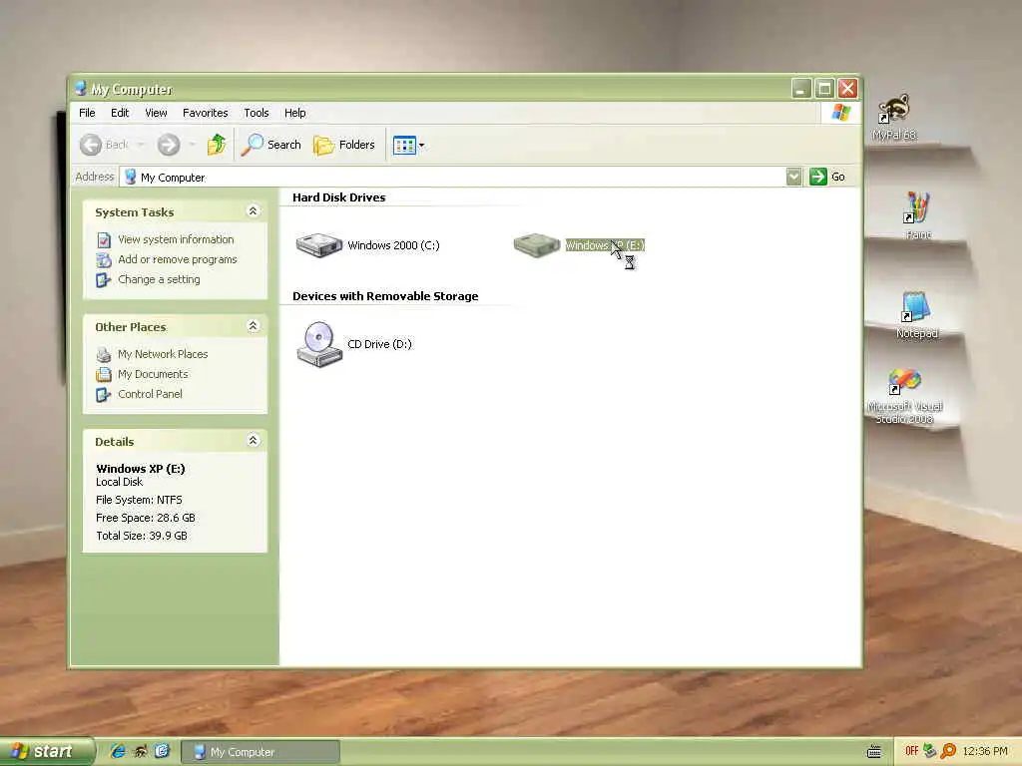Screen dimensions: 1022x766
Task: Launch Internet Explorer from Quick Launch
Action: coord(118,752)
